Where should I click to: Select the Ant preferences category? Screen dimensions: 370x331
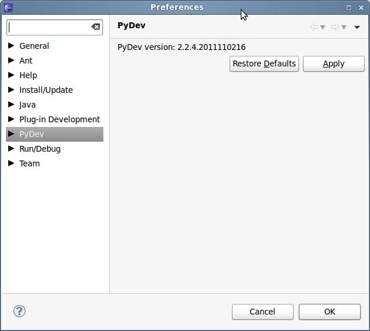click(26, 61)
